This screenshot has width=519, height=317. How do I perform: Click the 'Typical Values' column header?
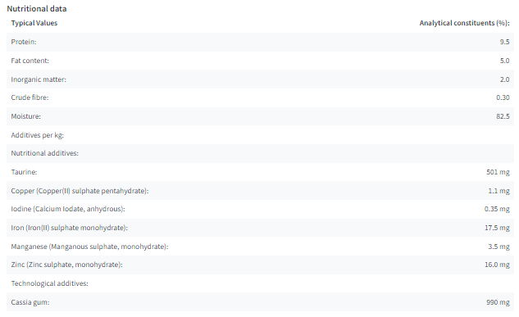pos(34,23)
